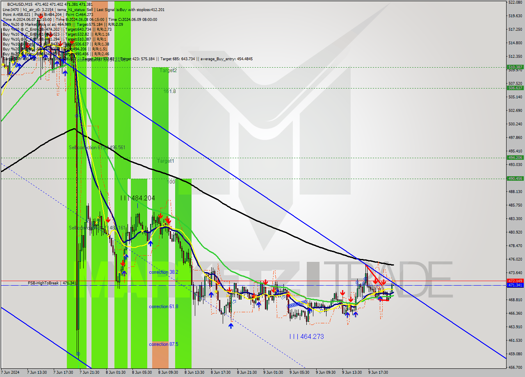Click the '9 Jun 01:30' time axis label
This screenshot has height=377, width=525.
(273, 372)
